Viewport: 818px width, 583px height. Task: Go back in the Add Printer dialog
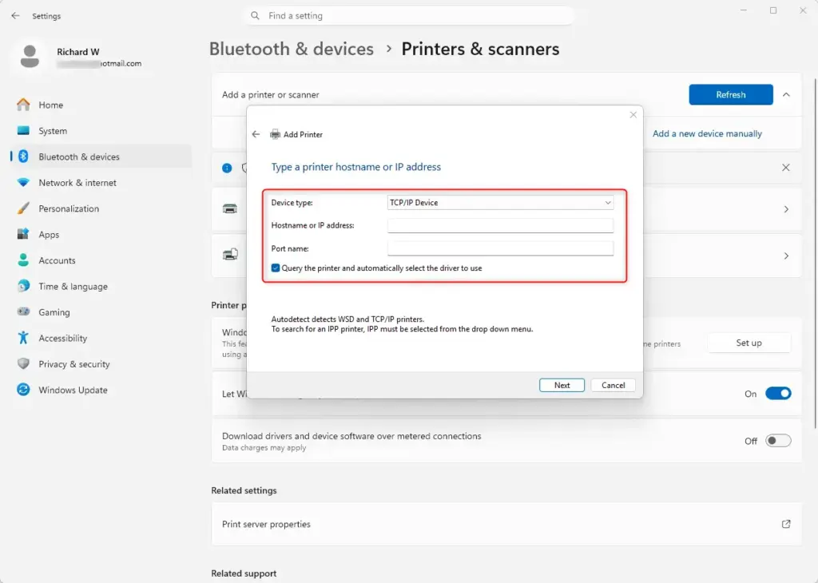[x=256, y=134]
